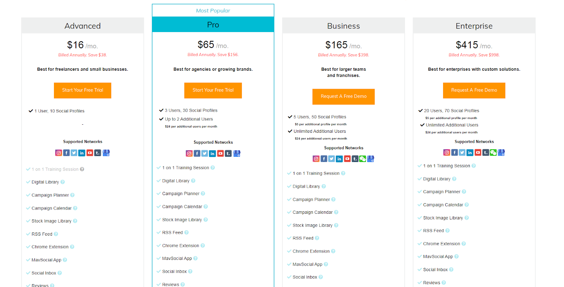
Task: Show help tooltip for Business RSS Feed
Action: pyautogui.click(x=317, y=238)
